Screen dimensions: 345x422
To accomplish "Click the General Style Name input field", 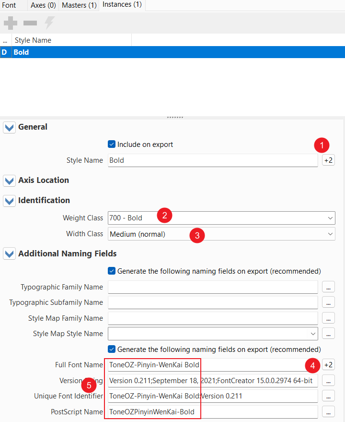I will (213, 160).
